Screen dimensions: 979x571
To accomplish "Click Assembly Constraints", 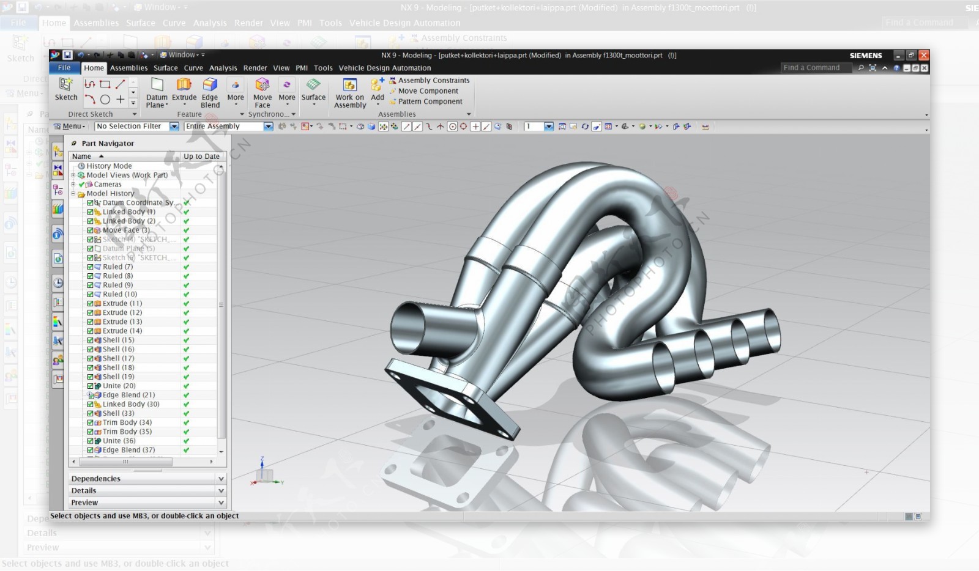I will click(x=430, y=81).
